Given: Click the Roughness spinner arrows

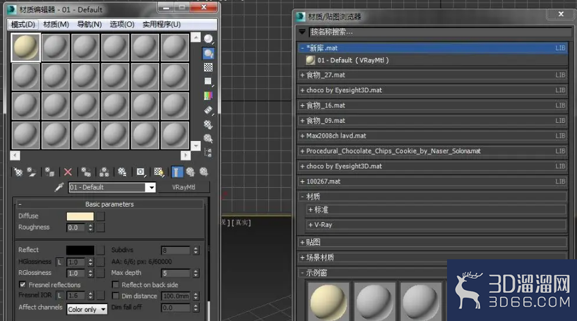Looking at the screenshot, I should point(90,228).
